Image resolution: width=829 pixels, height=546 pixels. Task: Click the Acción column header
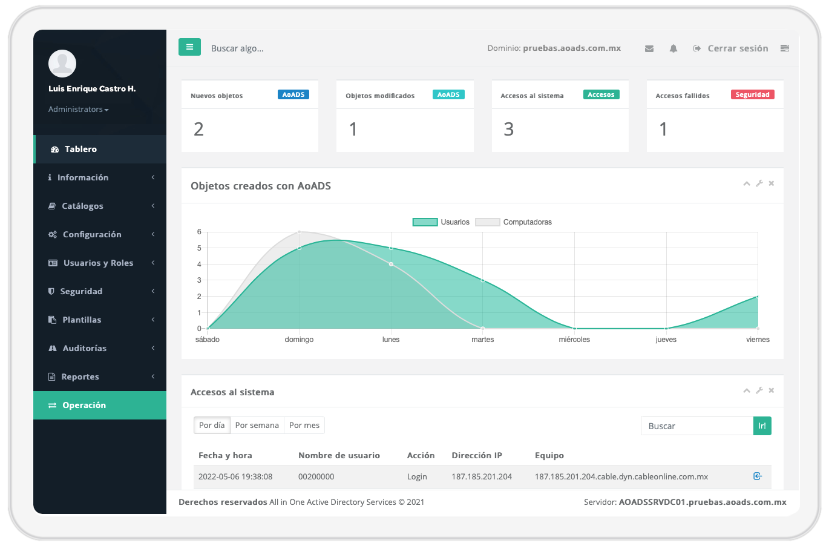[x=421, y=455]
